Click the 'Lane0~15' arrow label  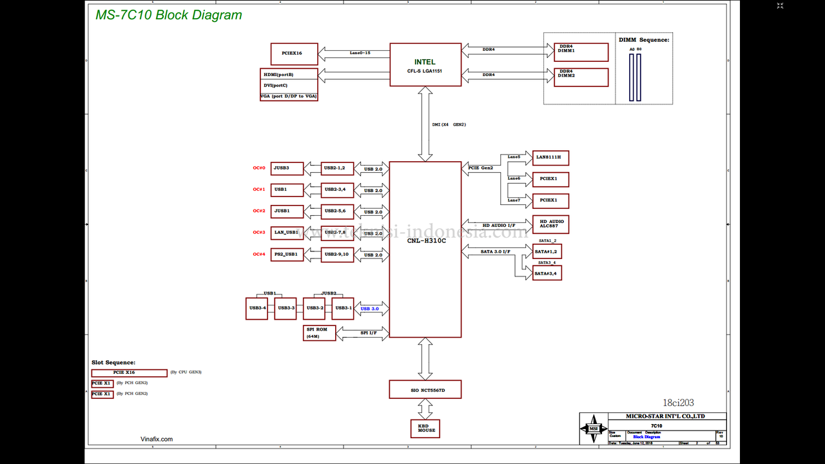pyautogui.click(x=360, y=52)
